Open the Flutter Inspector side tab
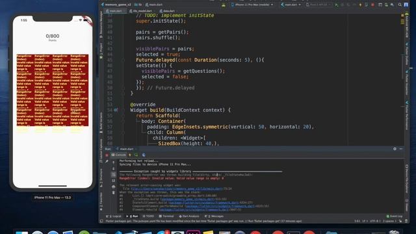 click(x=407, y=83)
